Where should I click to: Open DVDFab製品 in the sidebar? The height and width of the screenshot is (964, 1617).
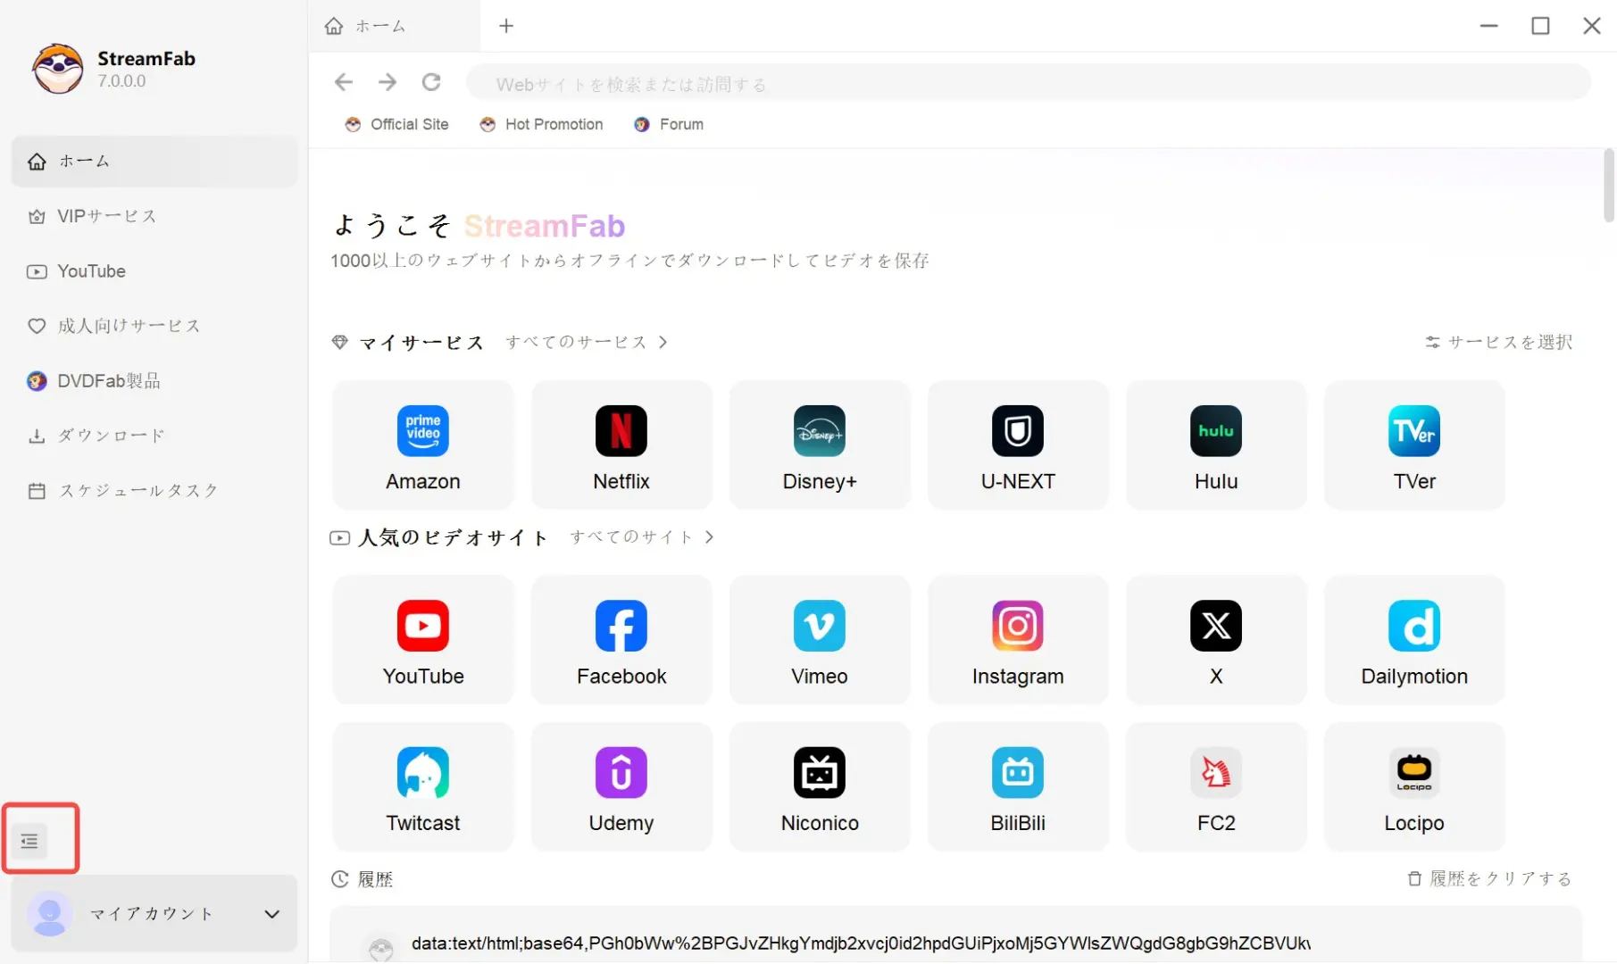(154, 381)
